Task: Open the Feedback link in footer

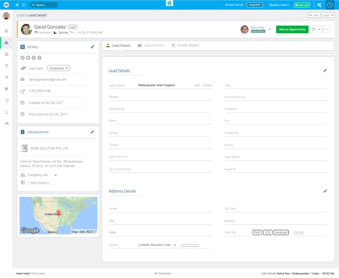Action: coord(163,273)
